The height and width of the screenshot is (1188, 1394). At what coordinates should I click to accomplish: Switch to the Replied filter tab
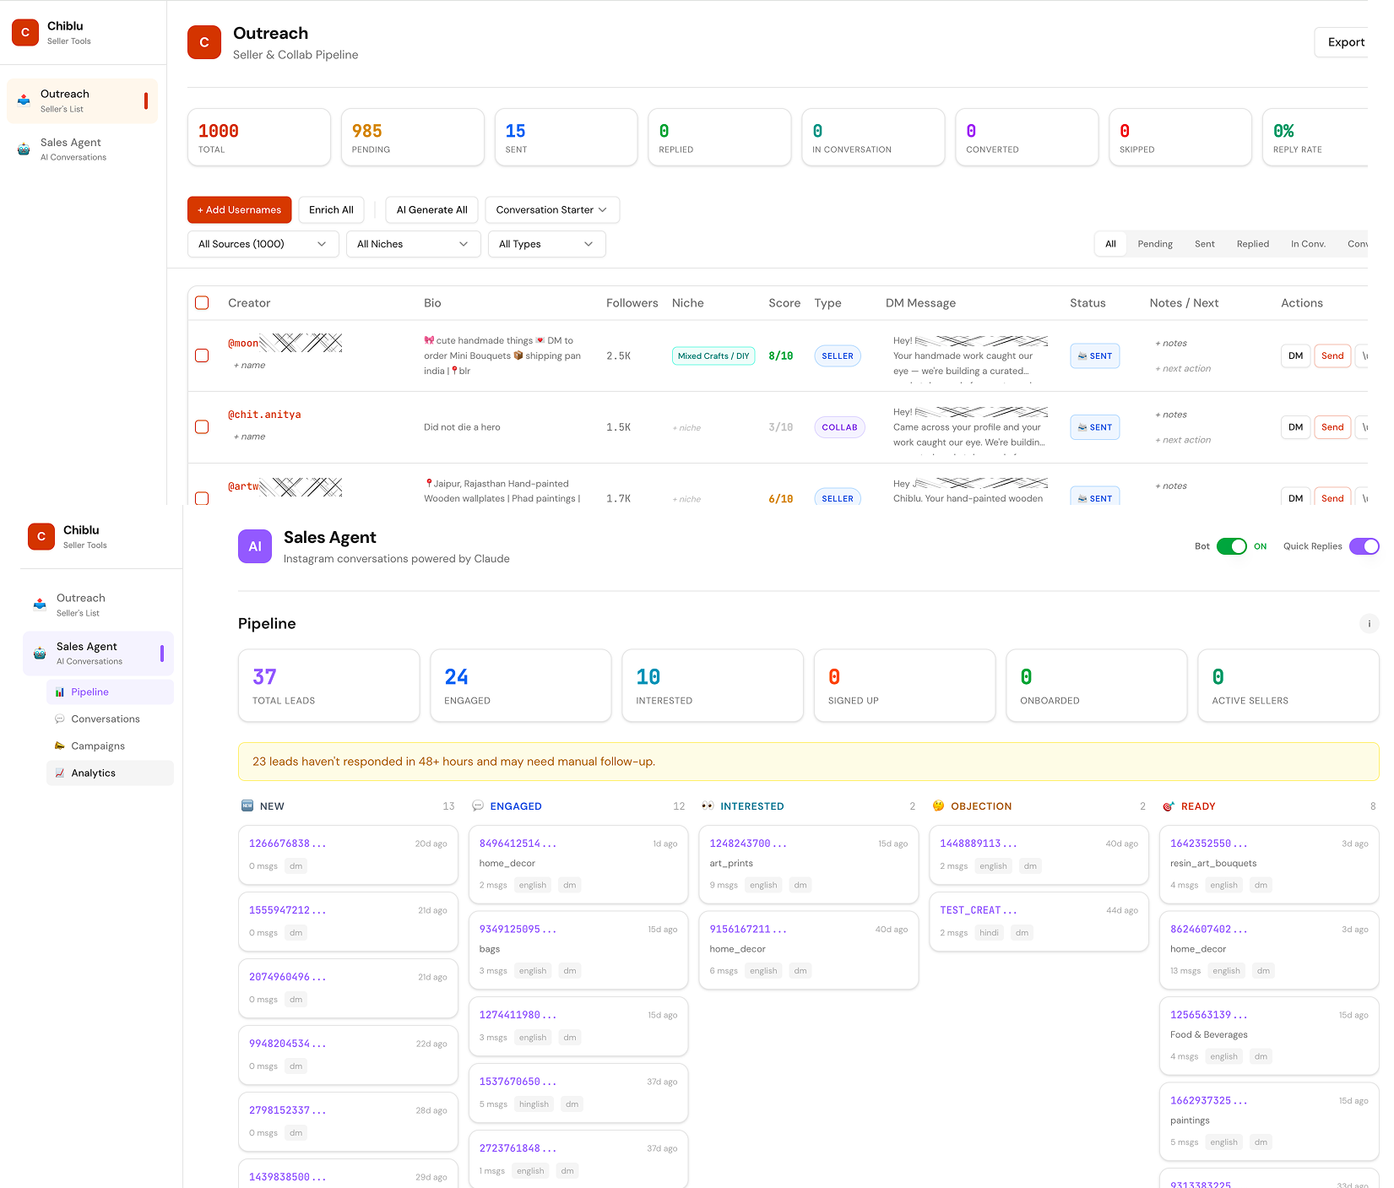click(1252, 244)
